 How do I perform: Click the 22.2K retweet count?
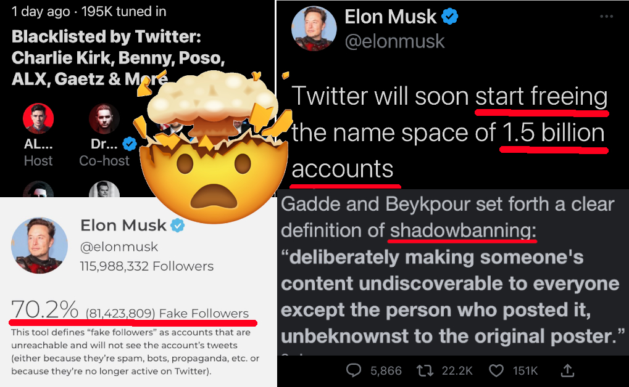[x=457, y=371]
